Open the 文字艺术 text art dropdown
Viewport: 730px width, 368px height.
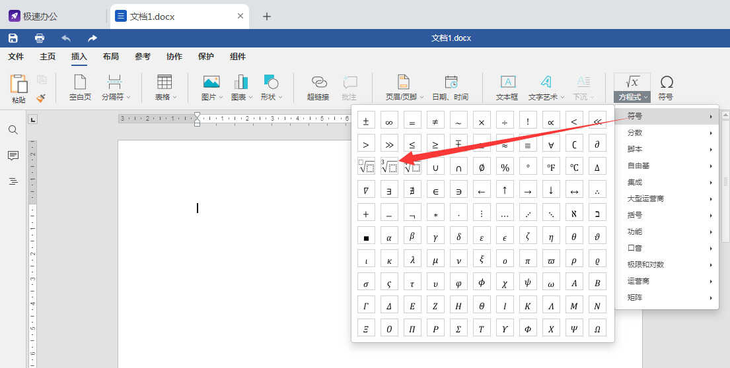click(546, 88)
